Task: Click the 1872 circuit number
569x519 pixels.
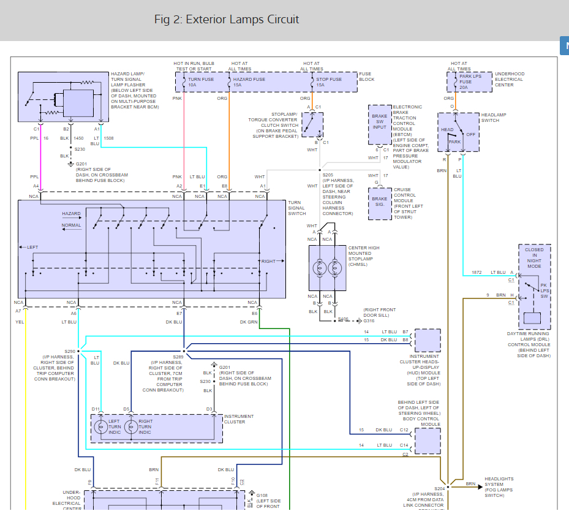Action: tap(477, 272)
